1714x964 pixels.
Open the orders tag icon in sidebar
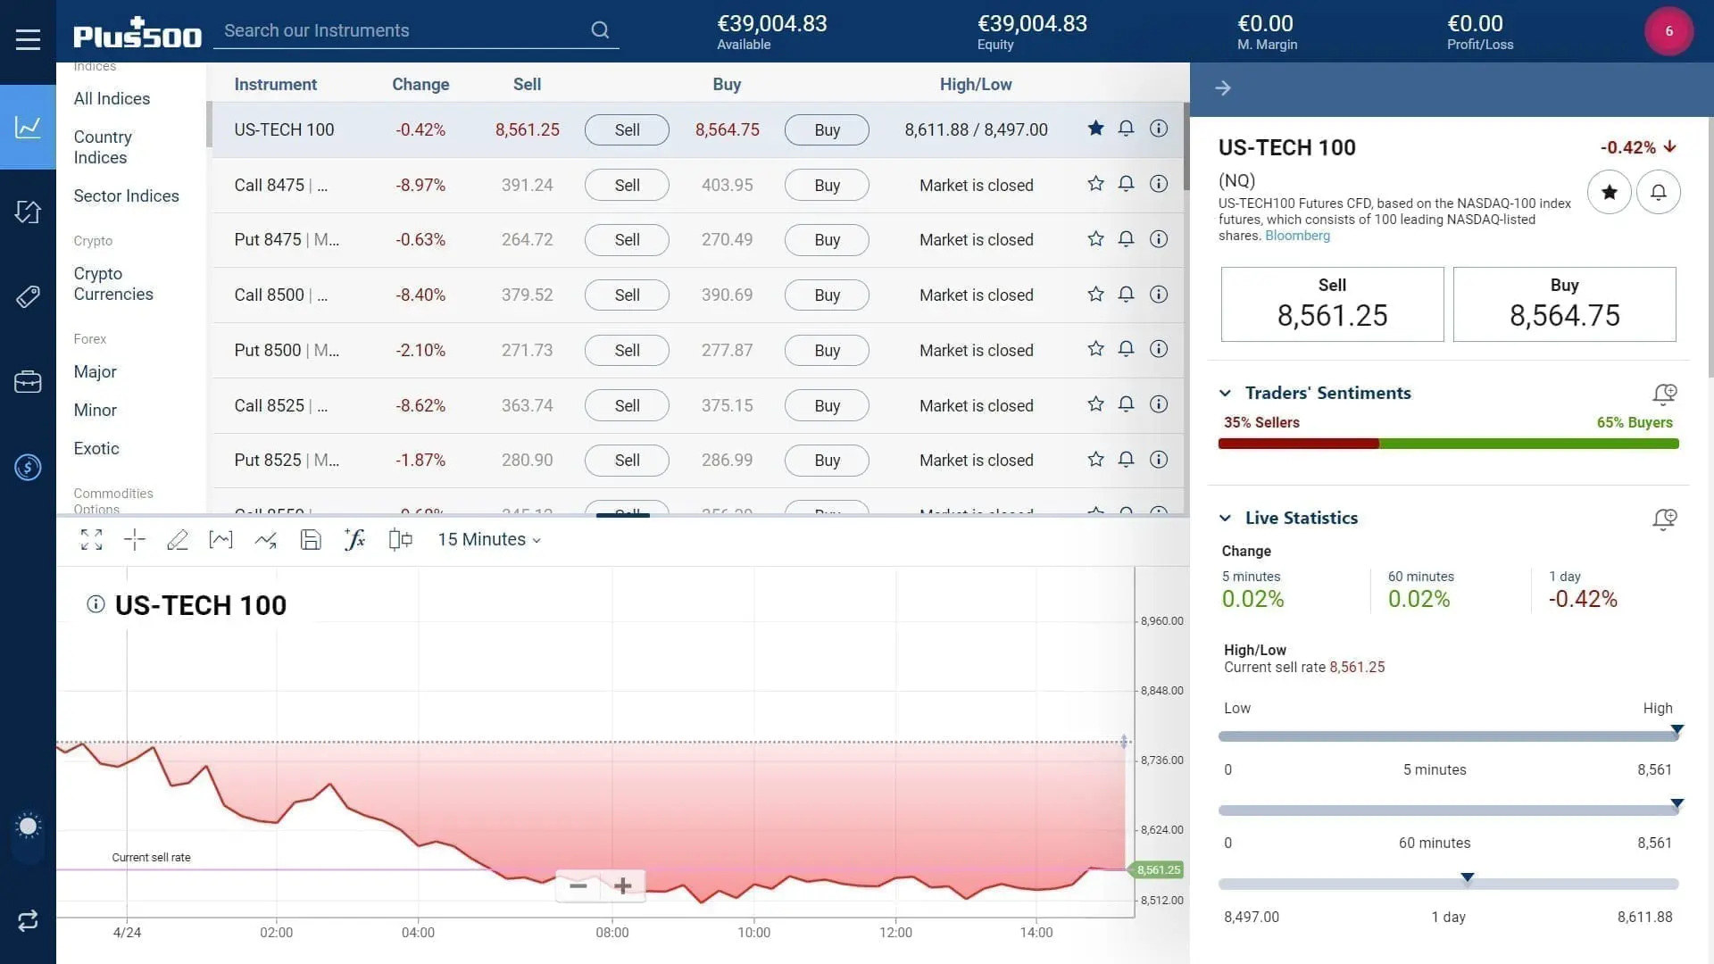[28, 296]
